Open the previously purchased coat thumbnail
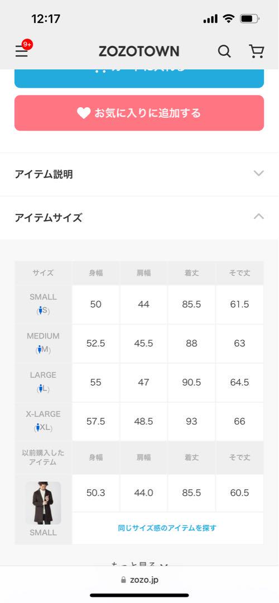 click(x=43, y=503)
